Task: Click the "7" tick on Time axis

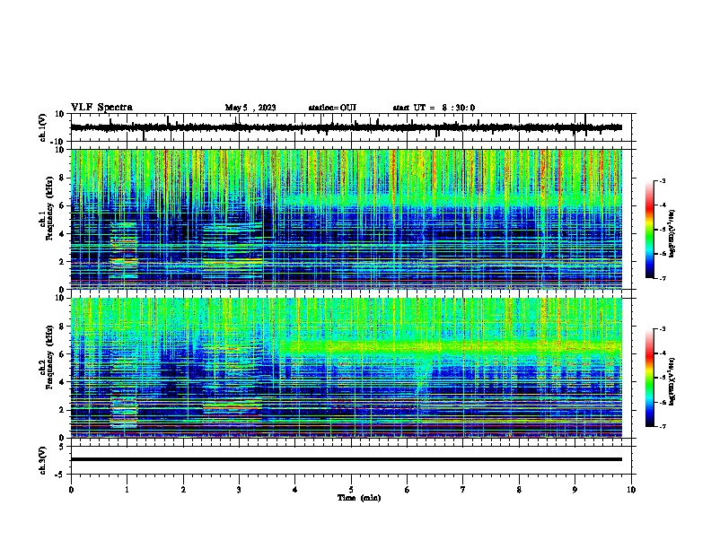Action: point(463,490)
